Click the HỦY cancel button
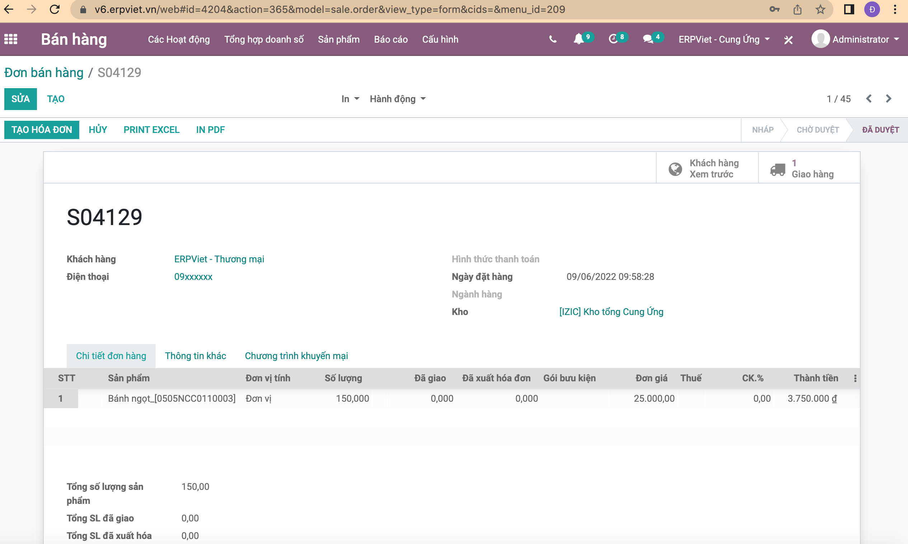Screen dimensions: 908x544 [98, 130]
